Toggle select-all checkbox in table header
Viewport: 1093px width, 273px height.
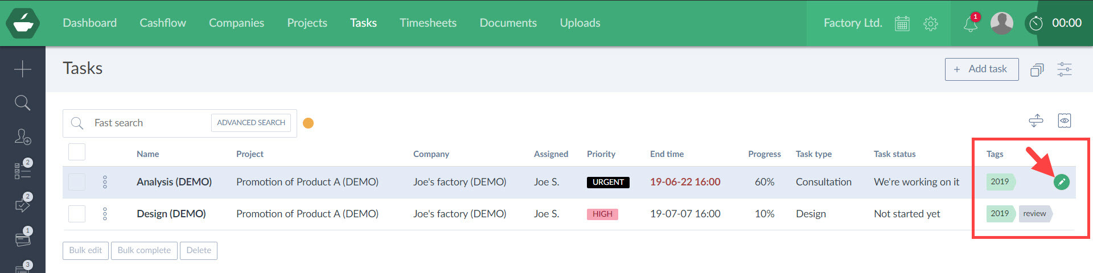tap(77, 152)
